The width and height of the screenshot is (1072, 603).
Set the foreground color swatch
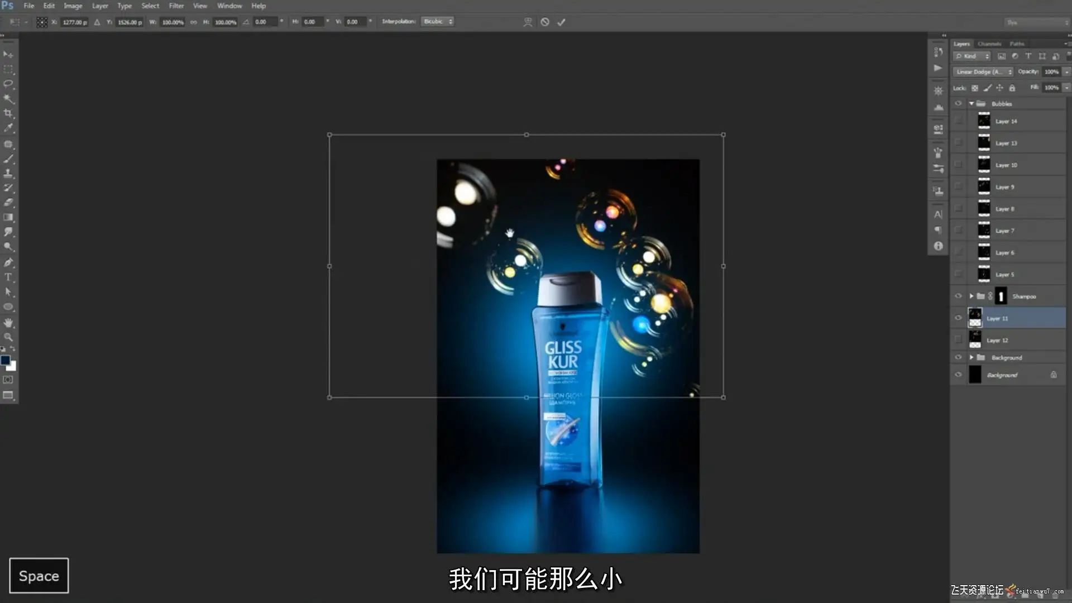(x=5, y=360)
